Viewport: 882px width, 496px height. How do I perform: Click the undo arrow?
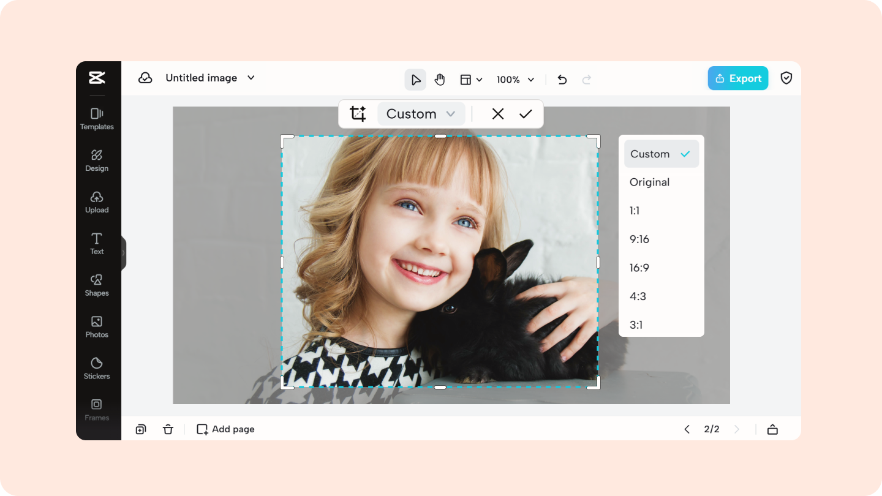[x=562, y=80]
